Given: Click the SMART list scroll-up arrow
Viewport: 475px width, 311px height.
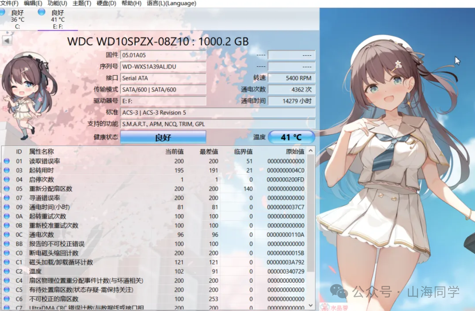Looking at the screenshot, I should pos(311,151).
